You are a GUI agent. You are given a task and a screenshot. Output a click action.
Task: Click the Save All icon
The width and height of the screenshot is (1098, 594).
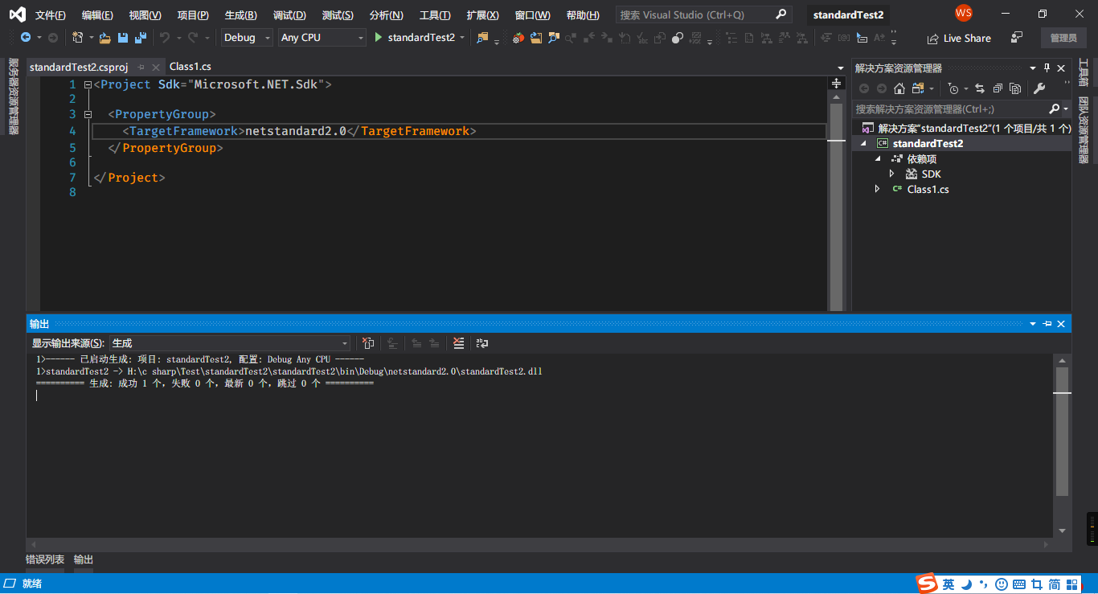pos(141,38)
